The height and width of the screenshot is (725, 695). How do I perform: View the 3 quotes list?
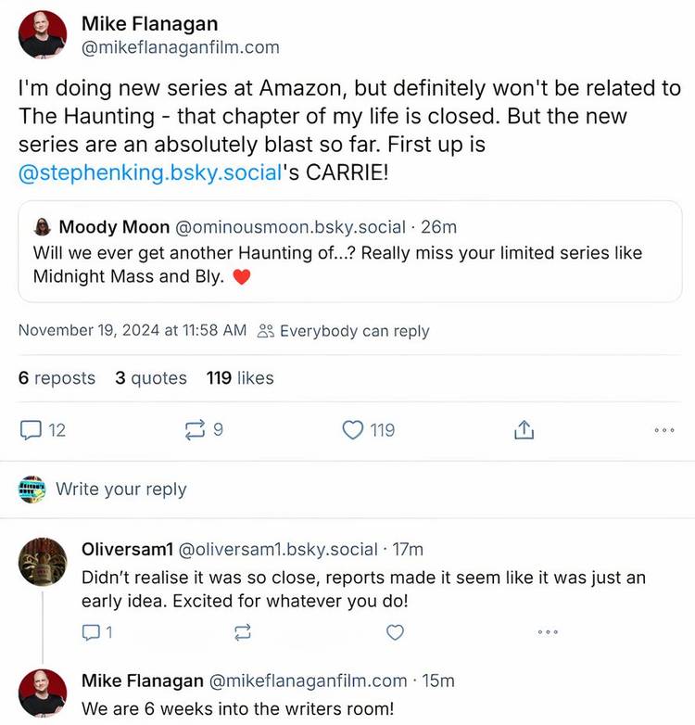[x=151, y=378]
